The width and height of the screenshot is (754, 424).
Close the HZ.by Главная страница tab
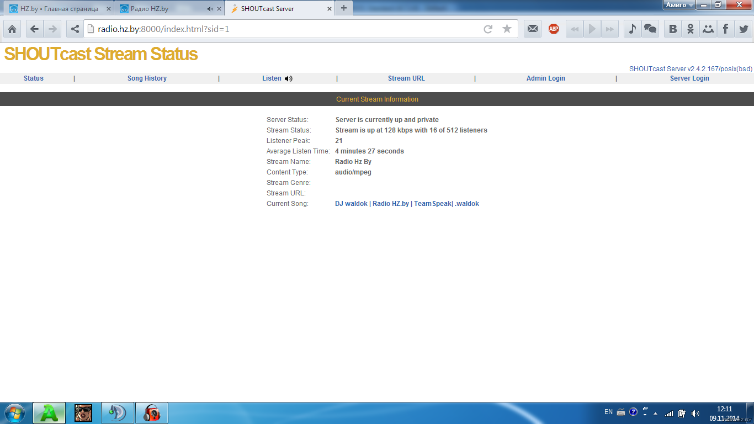click(109, 9)
